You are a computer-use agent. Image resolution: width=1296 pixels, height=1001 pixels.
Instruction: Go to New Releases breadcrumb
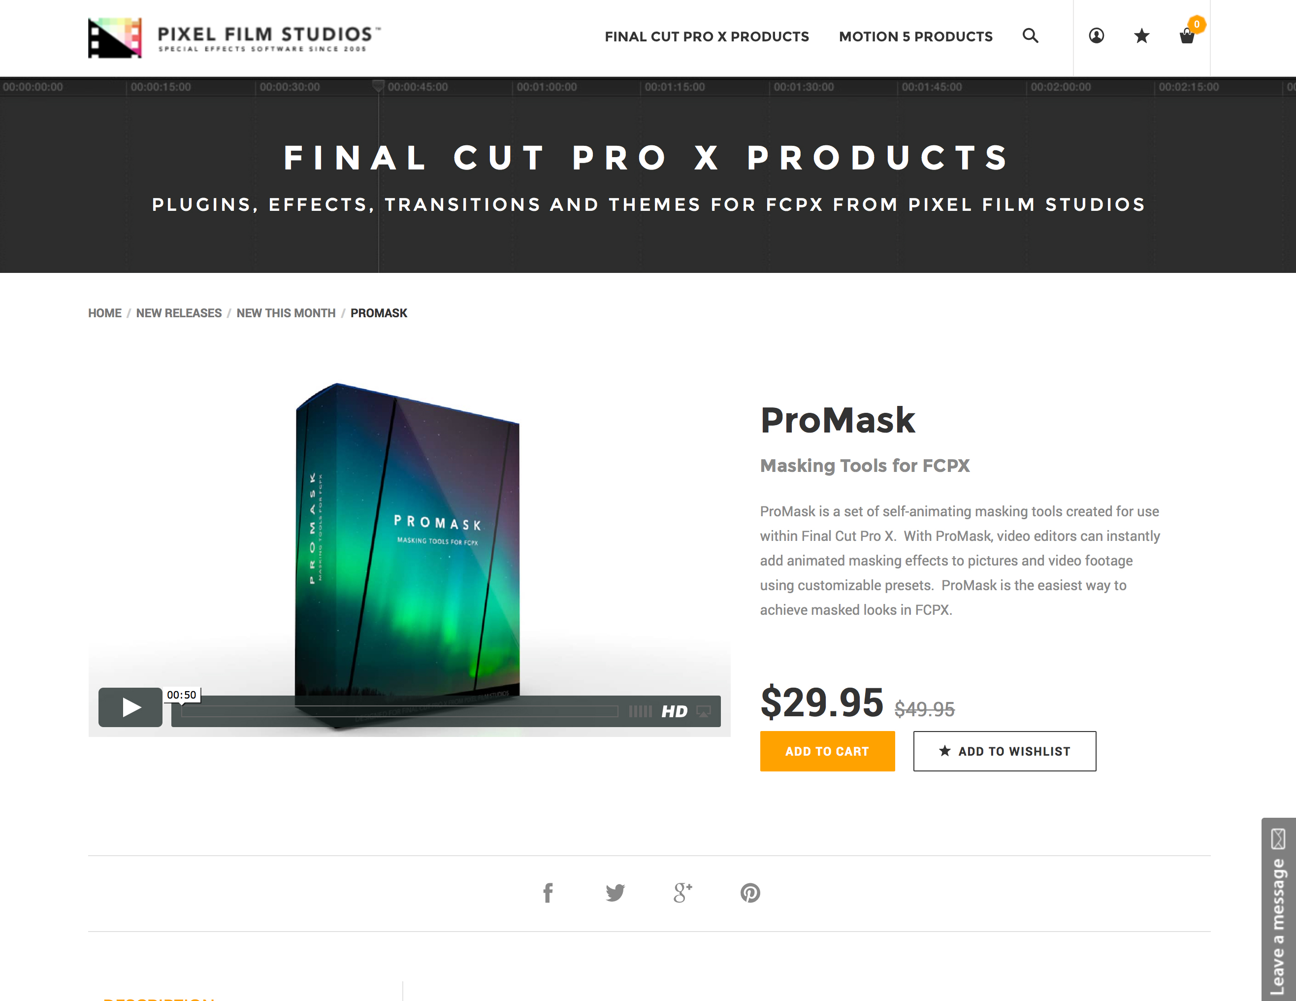click(x=179, y=313)
